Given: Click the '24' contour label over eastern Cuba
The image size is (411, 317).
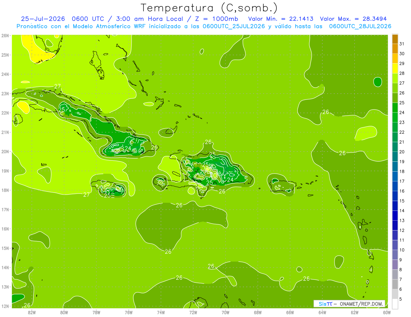Looking at the screenshot, I should pyautogui.click(x=128, y=148).
